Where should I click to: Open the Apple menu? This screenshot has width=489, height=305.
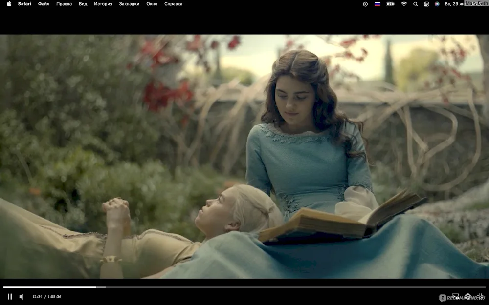click(9, 4)
